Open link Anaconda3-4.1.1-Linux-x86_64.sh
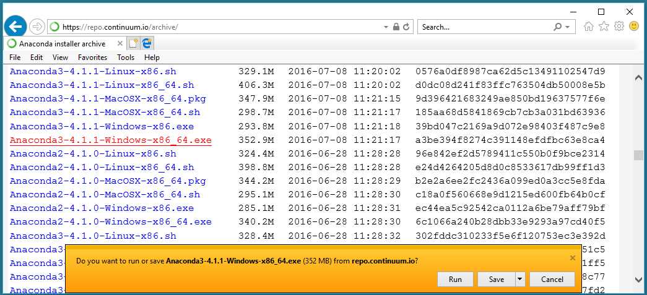The height and width of the screenshot is (295, 647). [x=102, y=85]
